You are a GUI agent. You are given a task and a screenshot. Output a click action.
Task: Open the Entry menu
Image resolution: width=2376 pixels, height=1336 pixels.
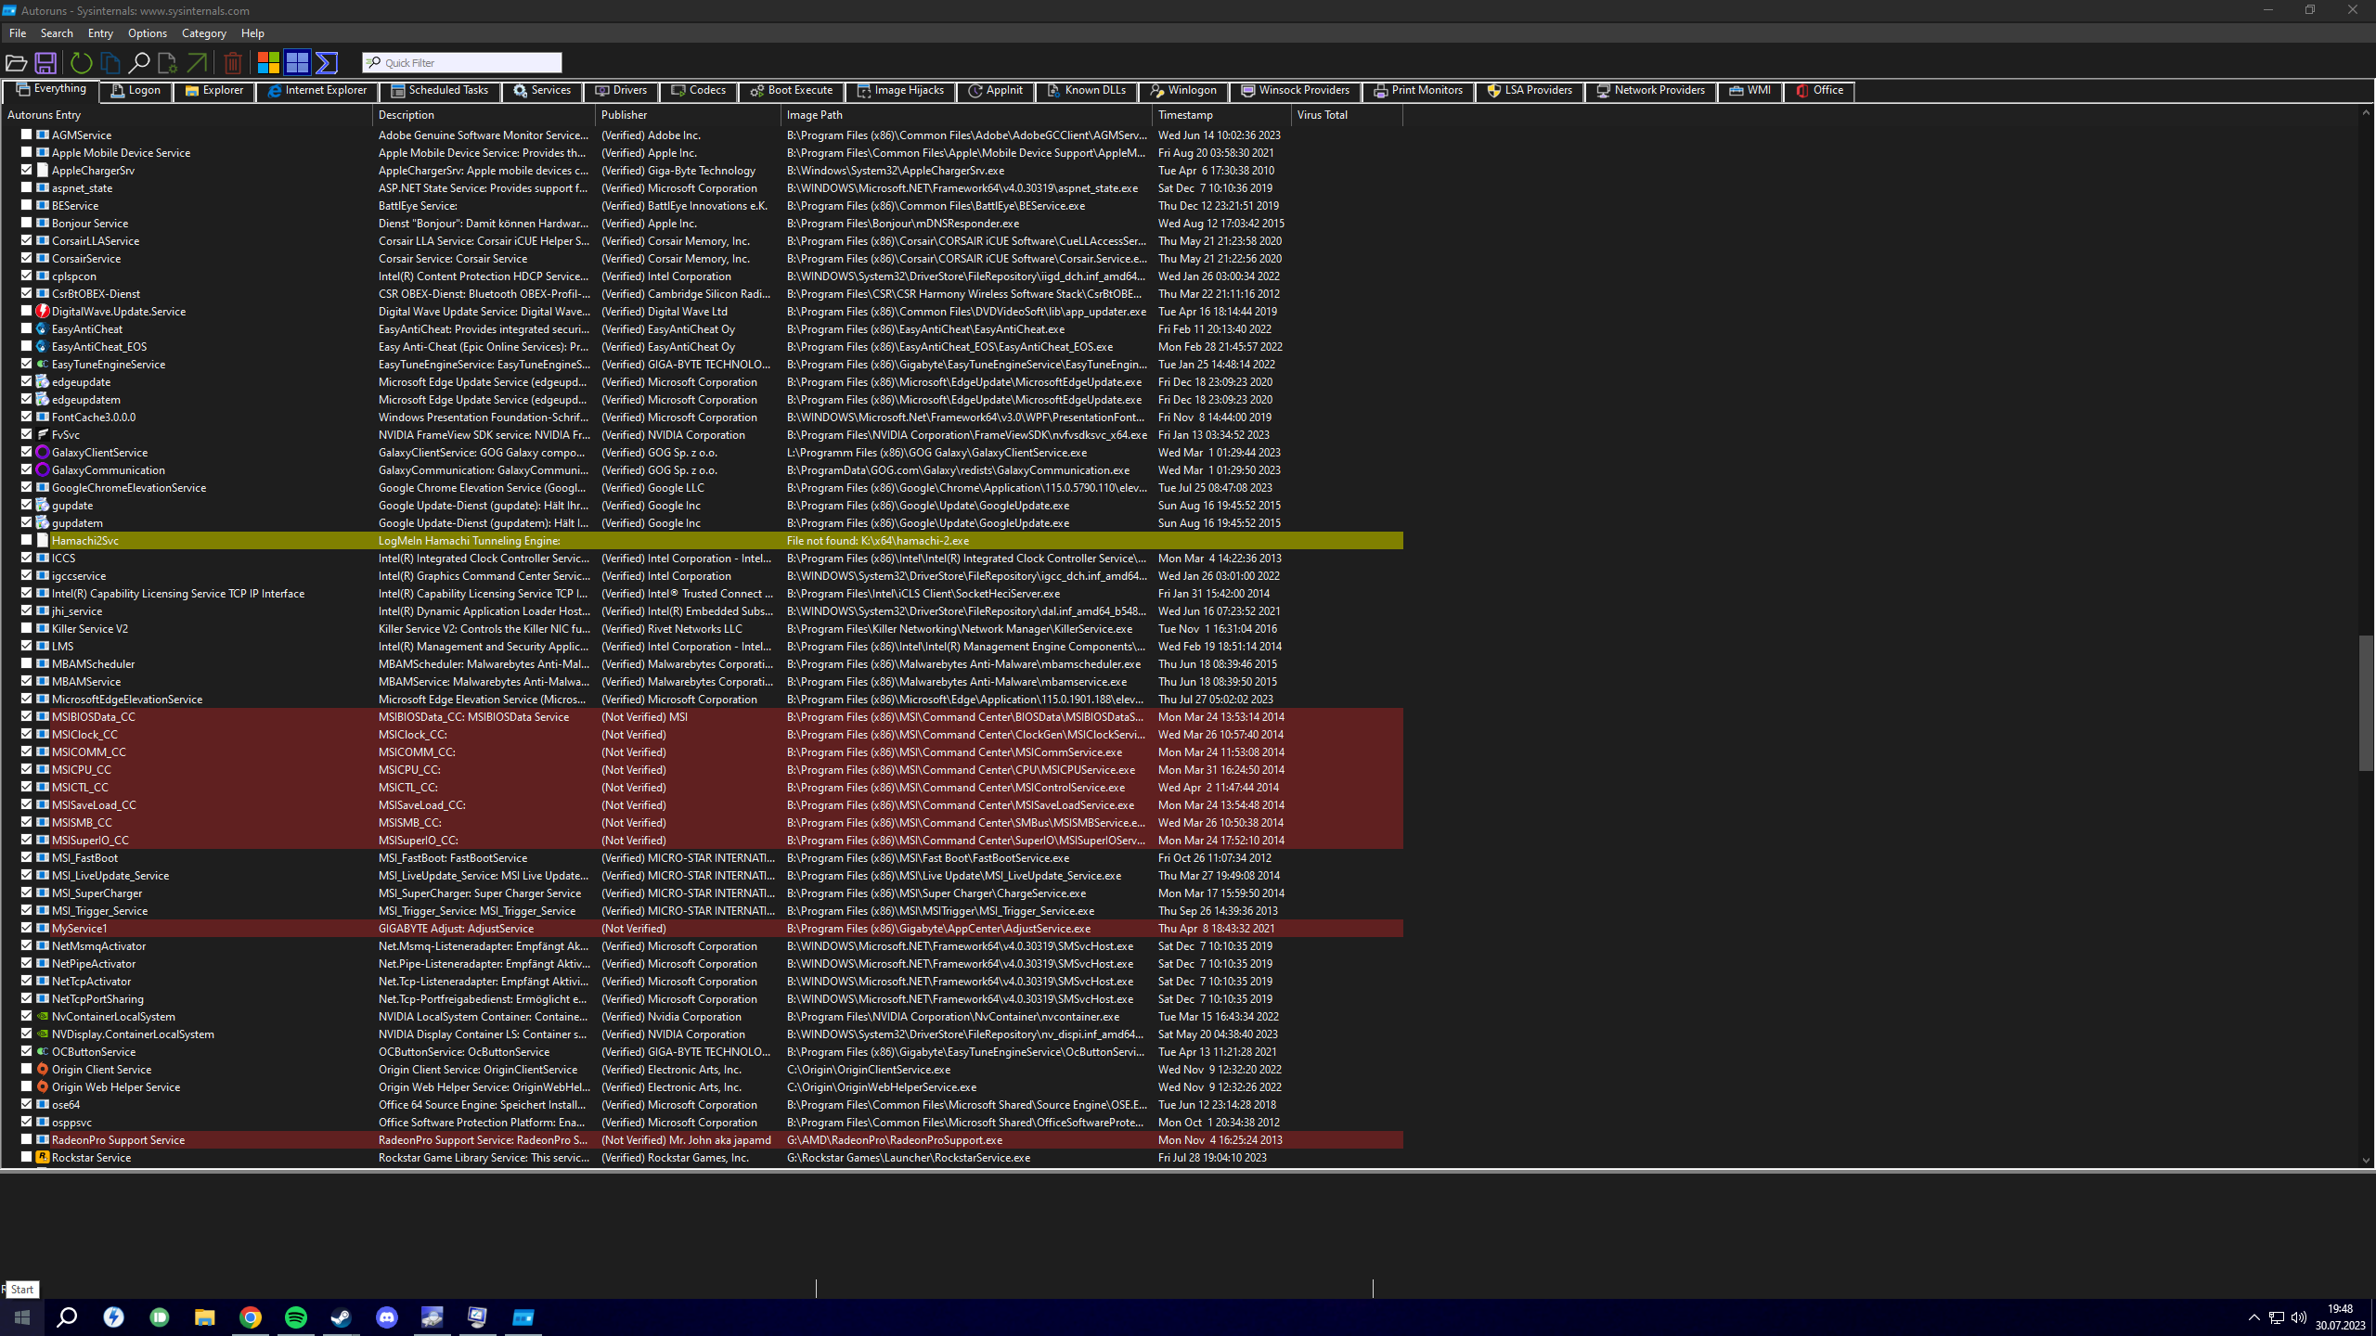coord(100,33)
